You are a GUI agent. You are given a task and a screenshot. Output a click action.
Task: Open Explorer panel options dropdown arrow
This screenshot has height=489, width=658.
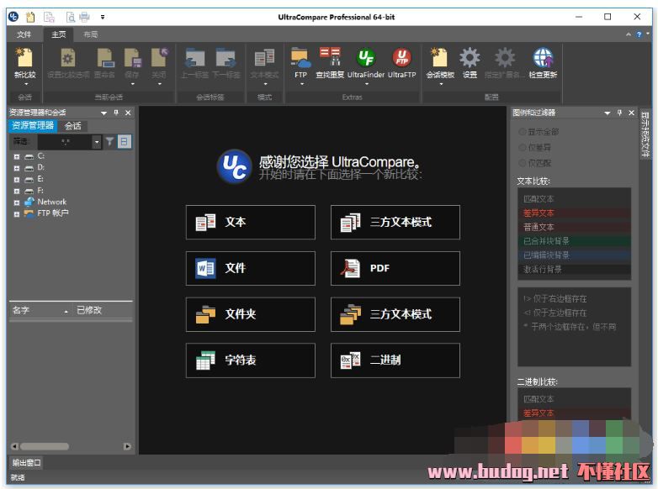[103, 113]
